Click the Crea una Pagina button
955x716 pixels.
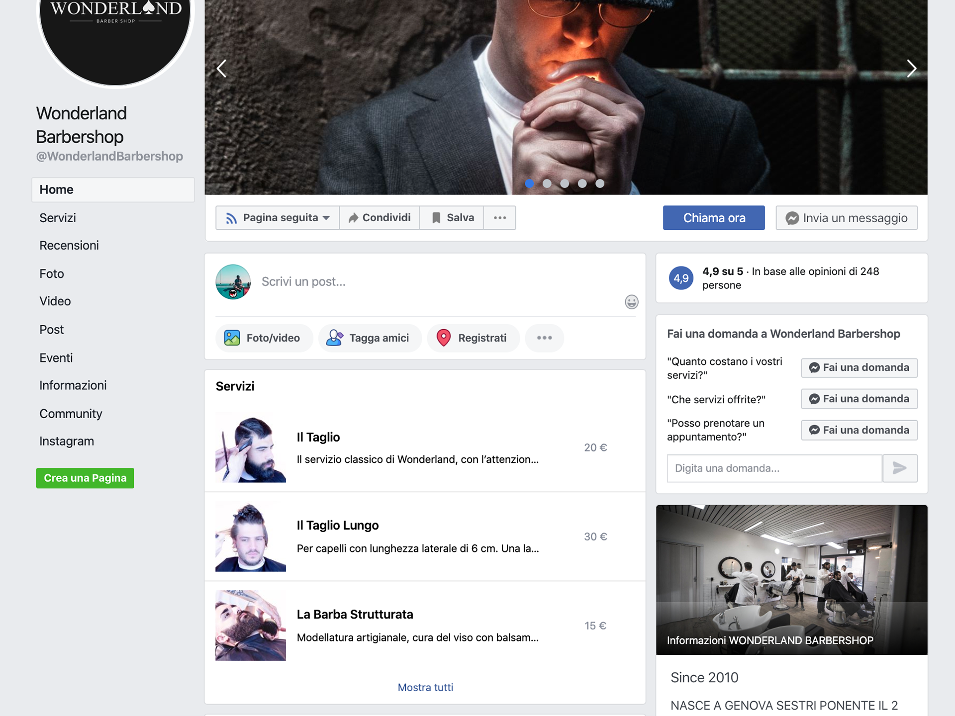pyautogui.click(x=85, y=478)
